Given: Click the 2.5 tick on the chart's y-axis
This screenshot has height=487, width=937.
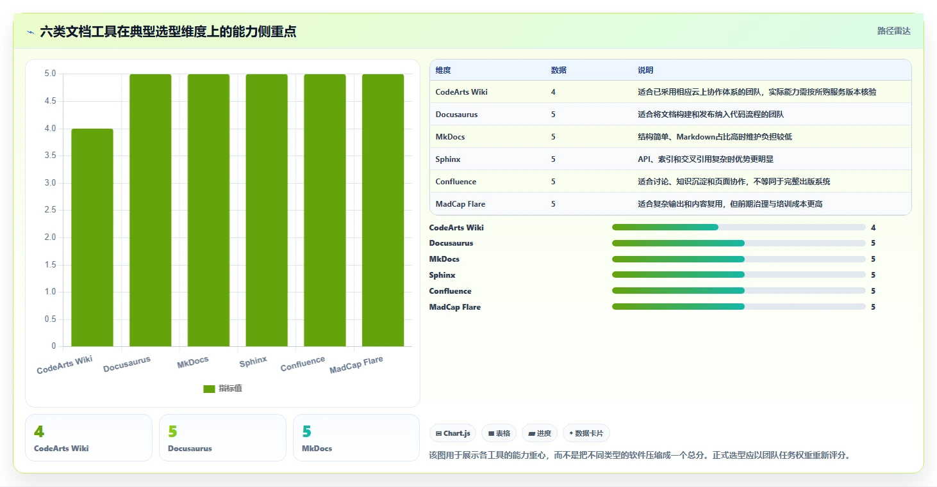Looking at the screenshot, I should point(50,210).
